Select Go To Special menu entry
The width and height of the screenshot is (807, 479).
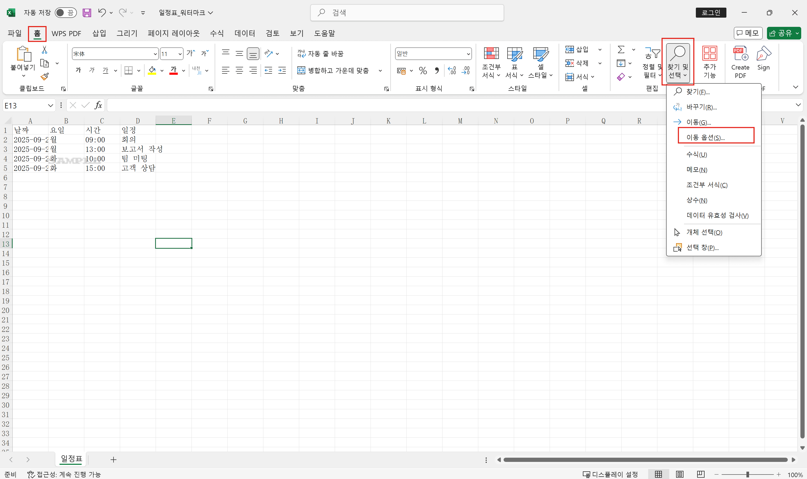tap(705, 137)
